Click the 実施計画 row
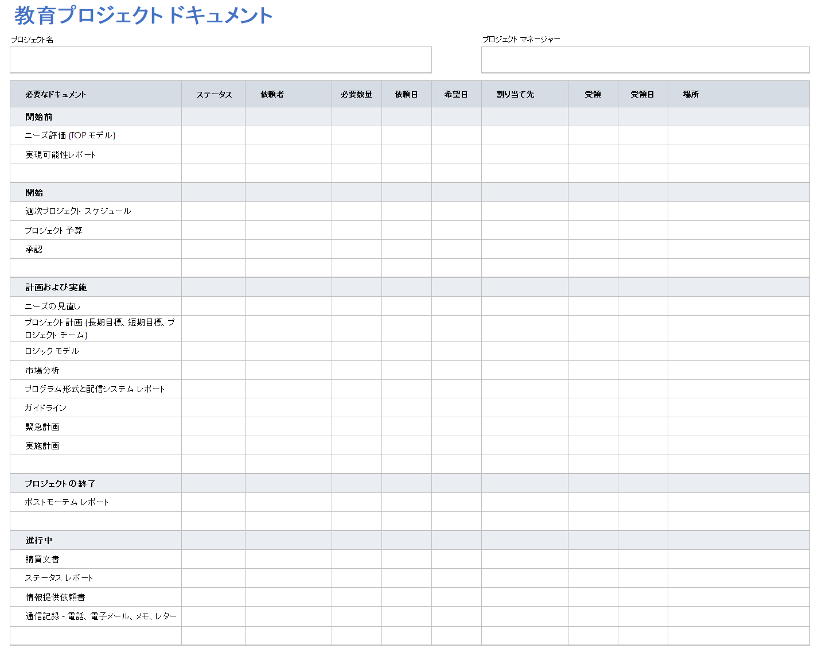 [410, 445]
